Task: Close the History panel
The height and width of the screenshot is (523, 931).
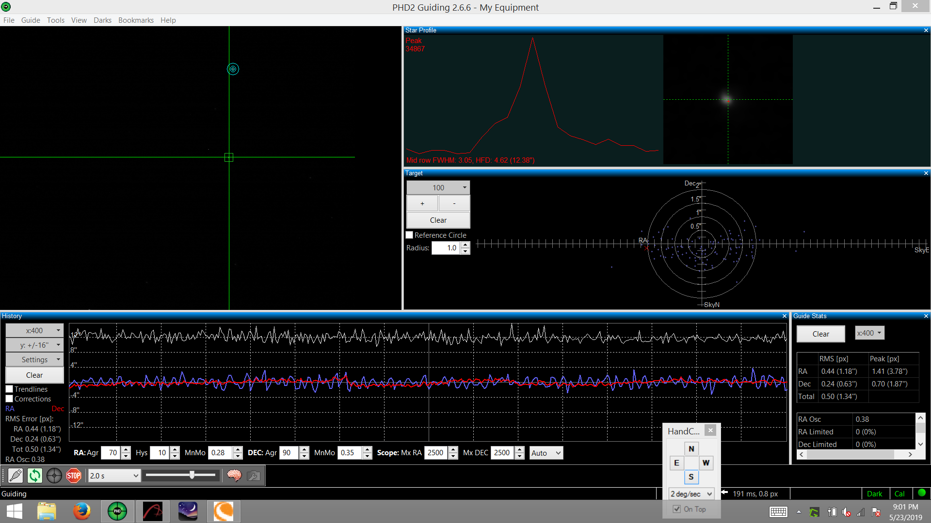Action: coord(785,316)
